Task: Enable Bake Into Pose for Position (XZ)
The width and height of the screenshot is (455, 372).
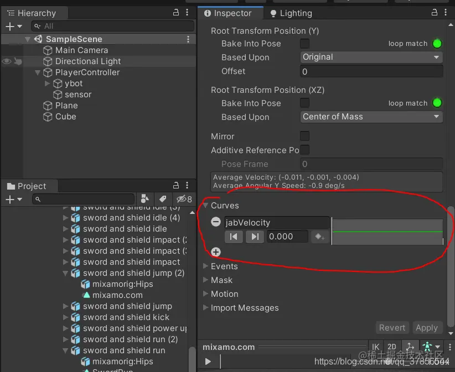Action: 304,103
